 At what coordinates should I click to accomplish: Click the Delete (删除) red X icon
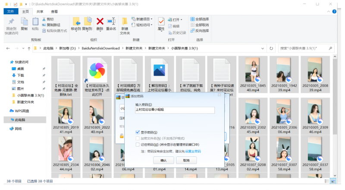[100, 21]
